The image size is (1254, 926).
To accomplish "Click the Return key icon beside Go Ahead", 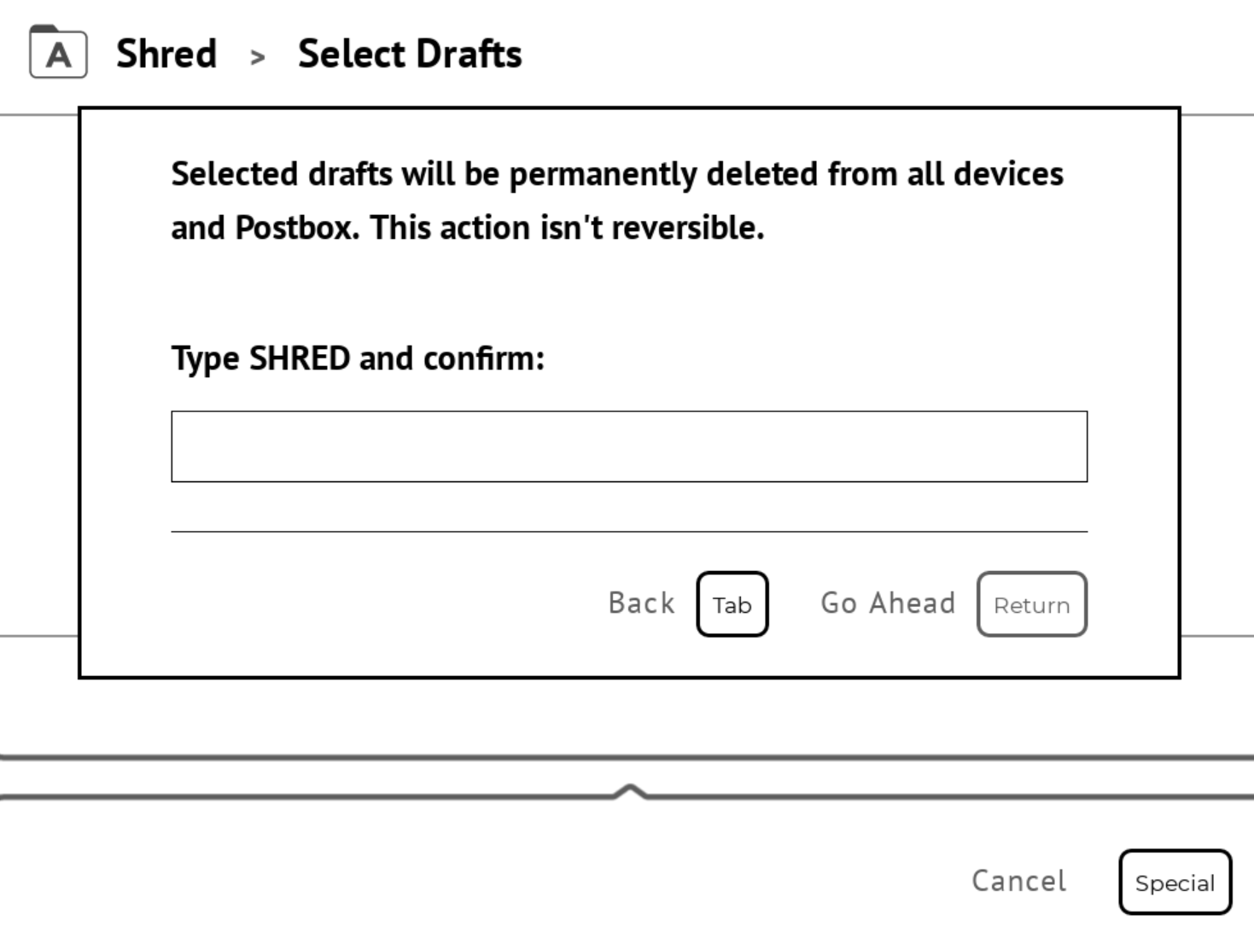I will coord(1031,604).
